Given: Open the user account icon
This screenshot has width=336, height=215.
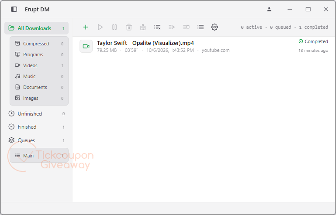Looking at the screenshot, I should pos(269,9).
